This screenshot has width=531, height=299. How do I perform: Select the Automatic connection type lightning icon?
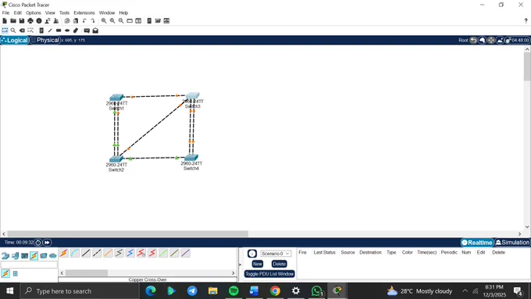64,253
